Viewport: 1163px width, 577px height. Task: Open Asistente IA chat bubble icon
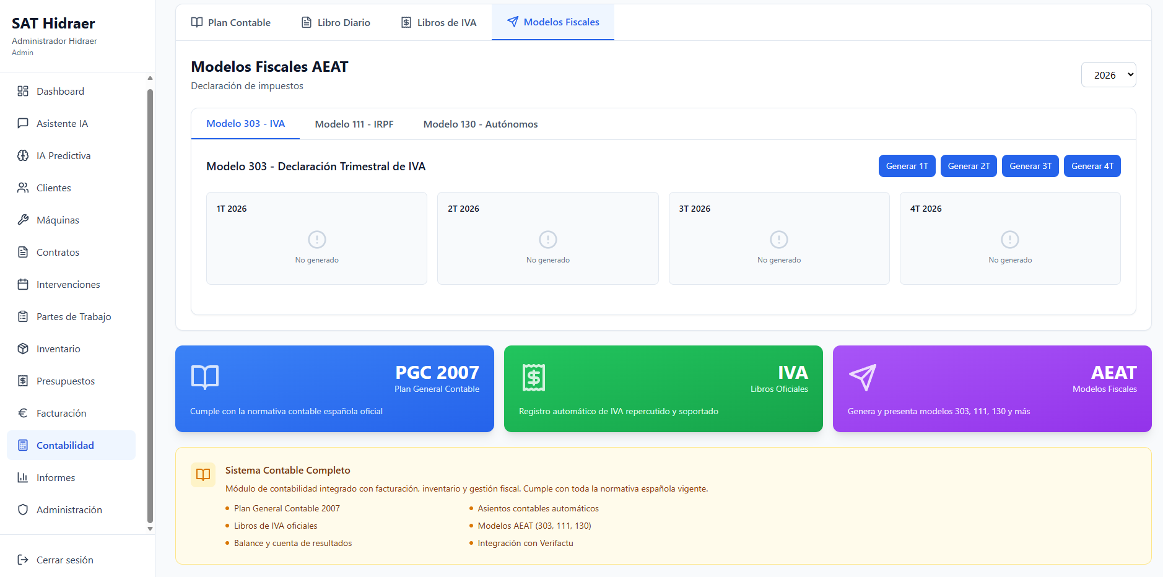pyautogui.click(x=23, y=123)
